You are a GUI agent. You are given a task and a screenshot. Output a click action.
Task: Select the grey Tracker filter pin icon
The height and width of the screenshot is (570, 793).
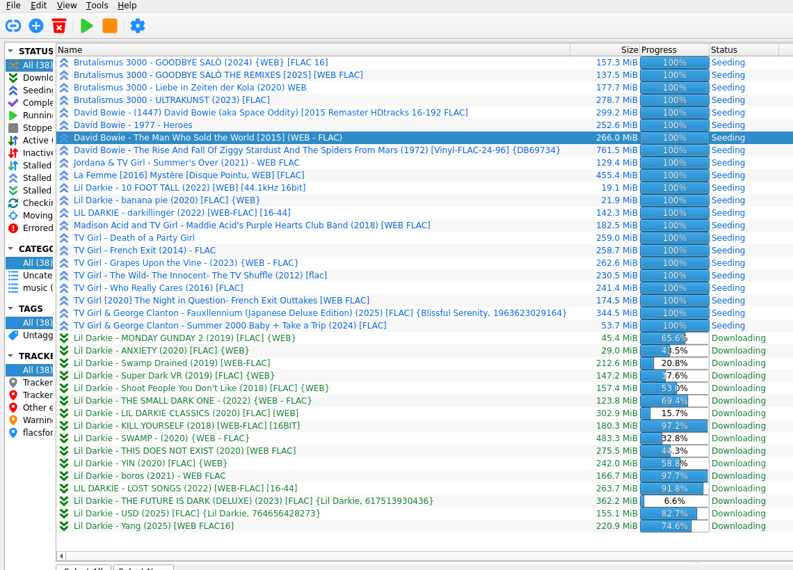click(x=13, y=383)
